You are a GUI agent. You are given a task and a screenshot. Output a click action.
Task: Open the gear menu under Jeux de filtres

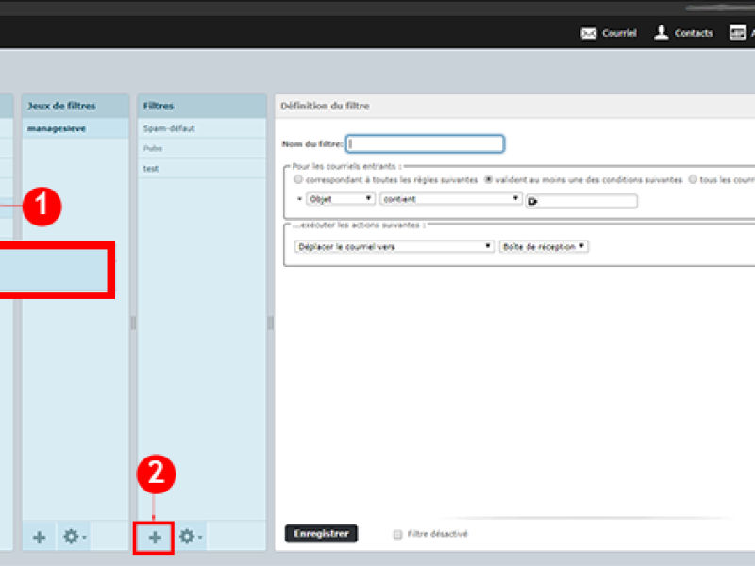point(75,536)
